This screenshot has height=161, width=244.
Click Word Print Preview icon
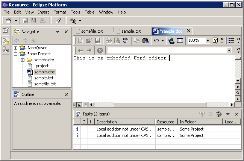(x=117, y=41)
